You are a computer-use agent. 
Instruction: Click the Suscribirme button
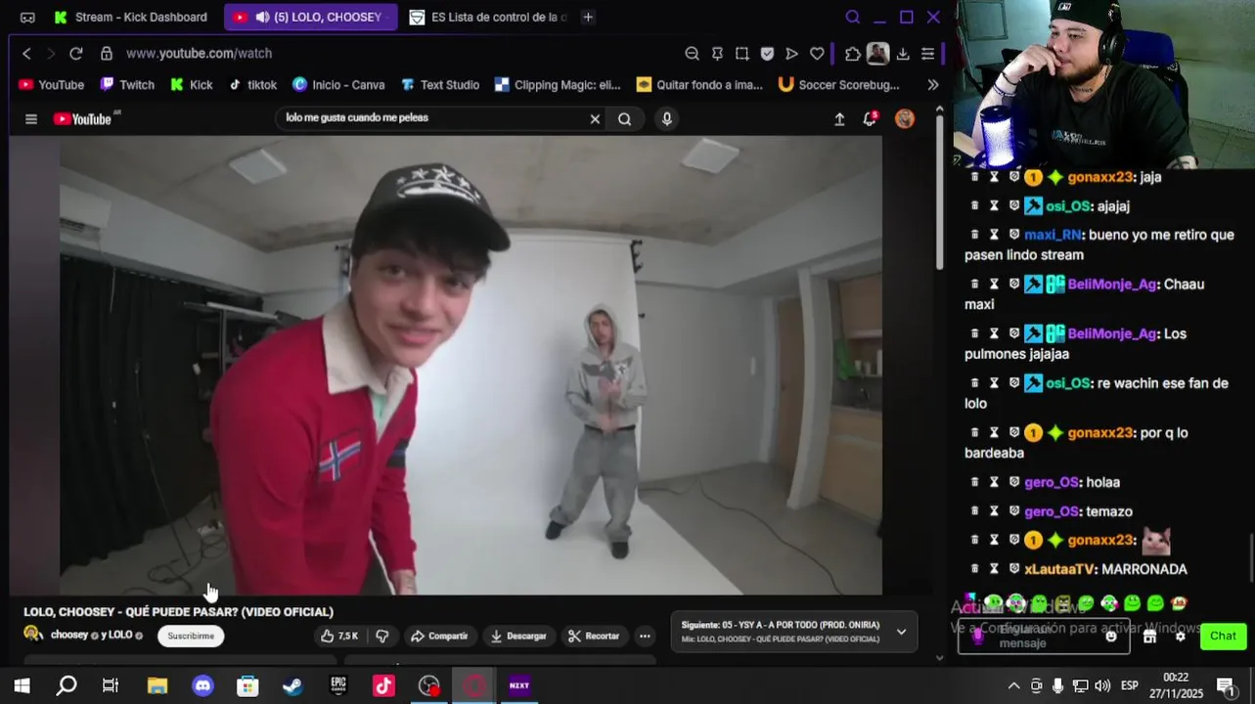pyautogui.click(x=191, y=636)
